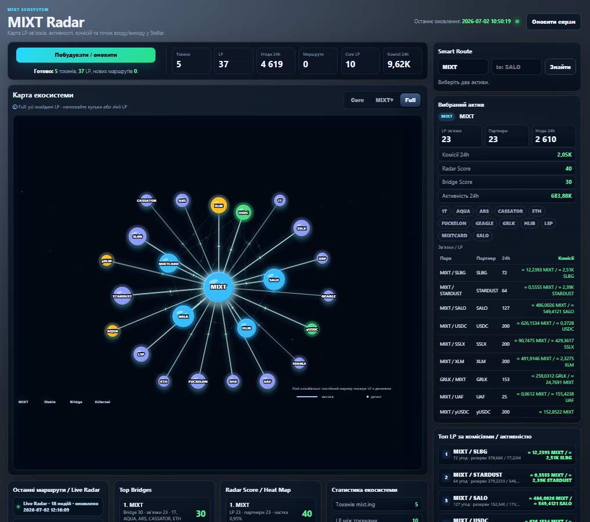Switch map view to Core
The image size is (590, 522).
click(357, 100)
